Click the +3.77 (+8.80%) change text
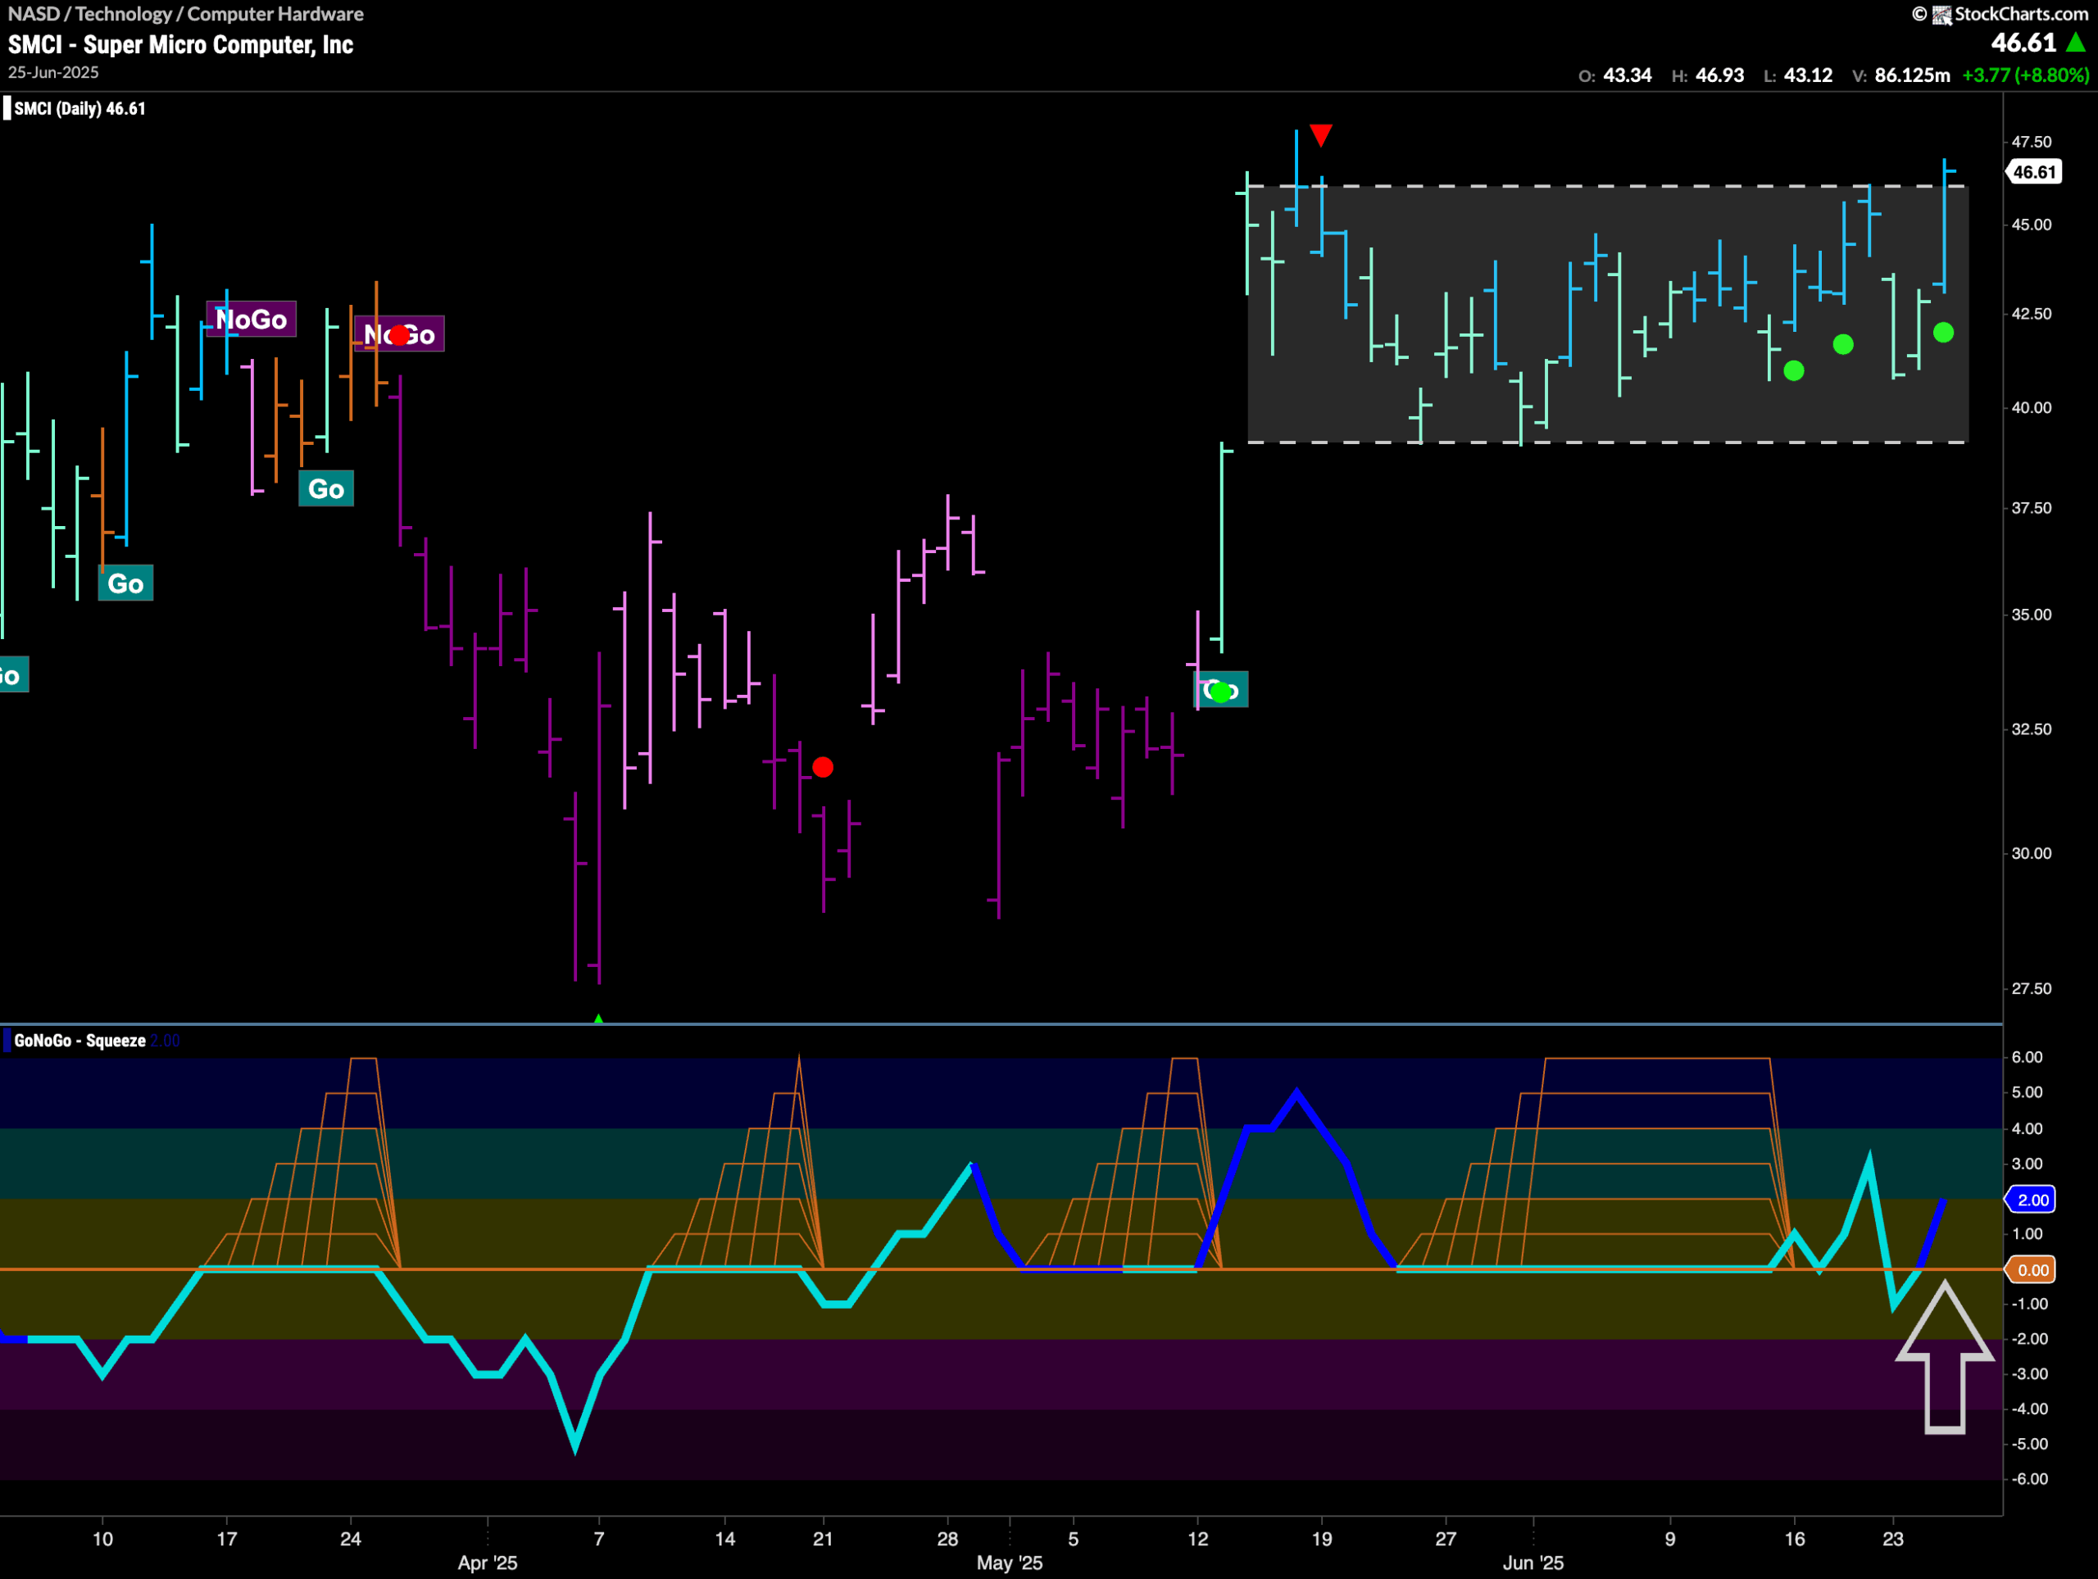 pos(2025,75)
